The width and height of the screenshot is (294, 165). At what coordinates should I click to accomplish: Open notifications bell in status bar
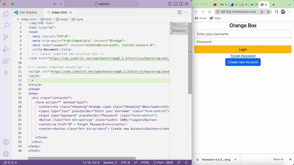pos(186,163)
